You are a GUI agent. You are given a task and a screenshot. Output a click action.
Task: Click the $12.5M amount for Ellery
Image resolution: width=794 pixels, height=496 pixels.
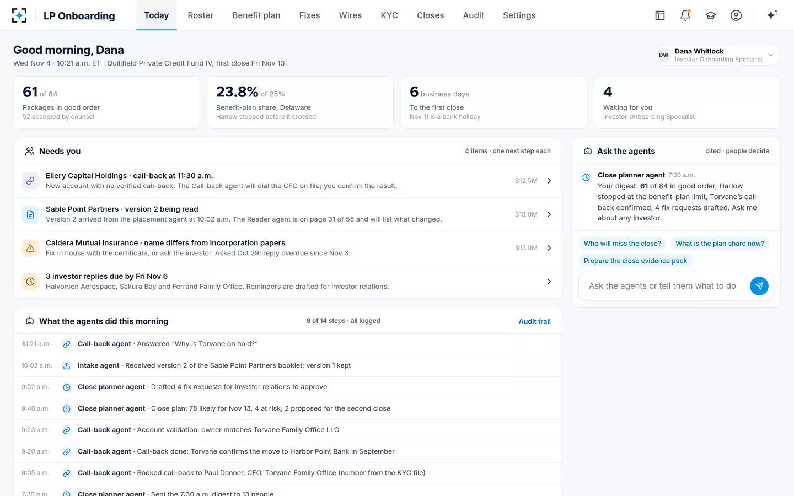point(526,181)
